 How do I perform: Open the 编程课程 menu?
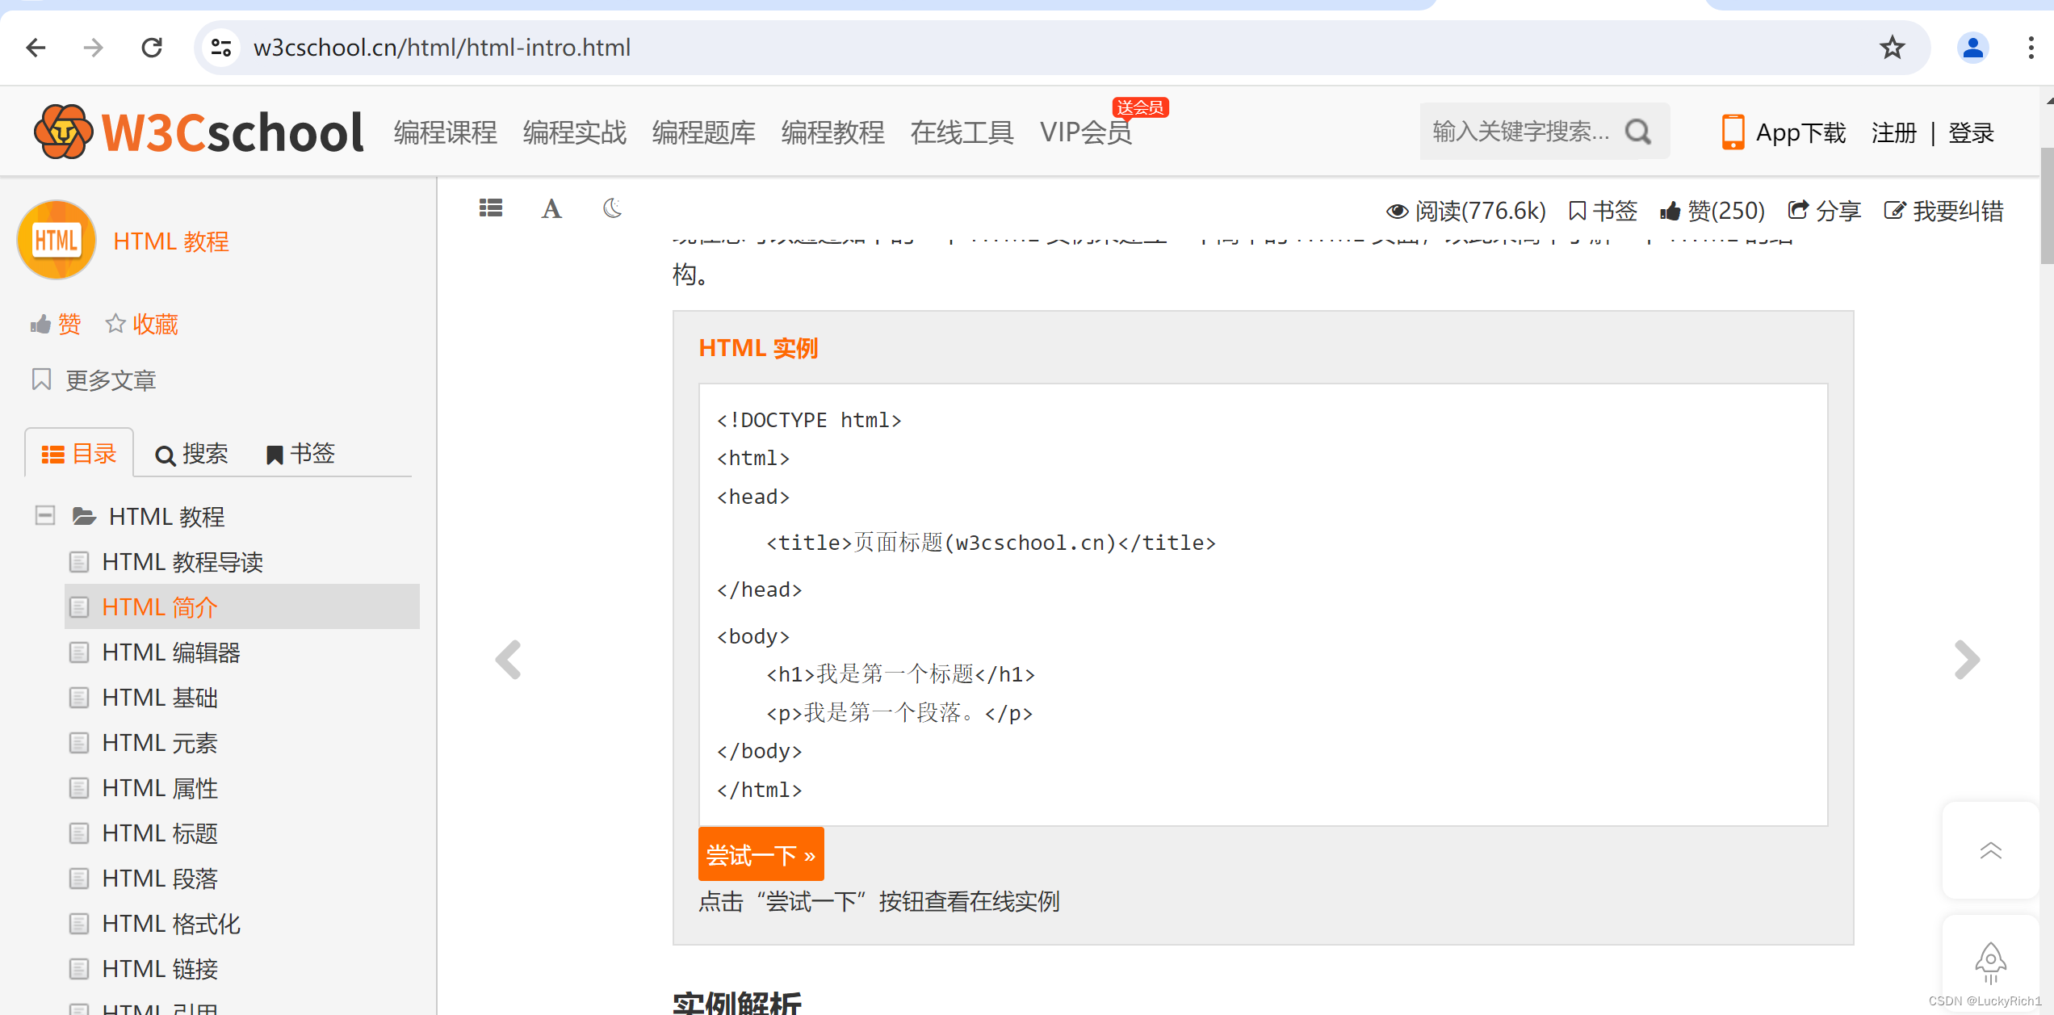446,132
